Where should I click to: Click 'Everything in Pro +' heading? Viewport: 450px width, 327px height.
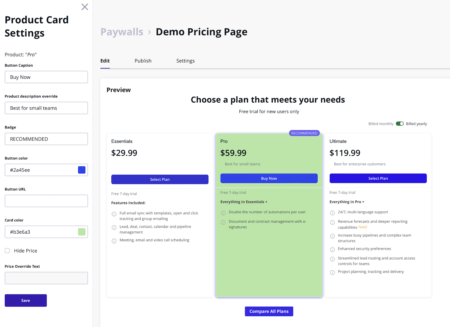[347, 202]
